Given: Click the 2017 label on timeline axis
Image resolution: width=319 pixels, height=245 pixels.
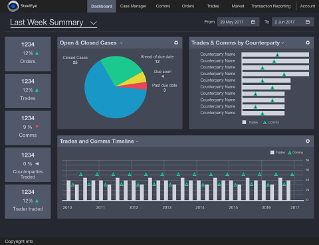Looking at the screenshot, I should click(295, 207).
